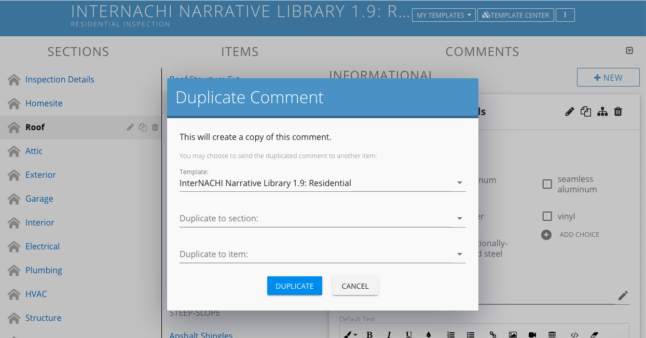Toggle italic in the Default Text editor
Viewport: 646px width, 338px height.
(x=389, y=334)
